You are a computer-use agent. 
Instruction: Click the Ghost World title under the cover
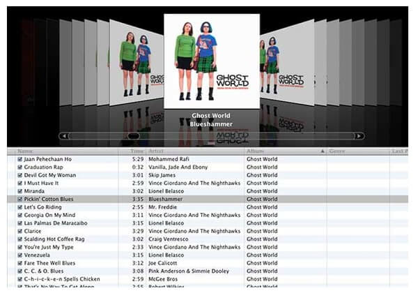(x=211, y=116)
